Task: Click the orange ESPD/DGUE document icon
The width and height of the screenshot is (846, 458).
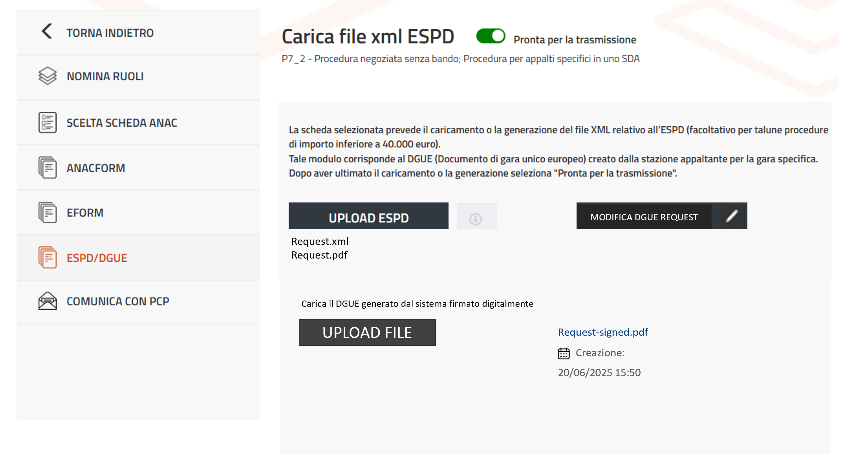Action: point(48,258)
